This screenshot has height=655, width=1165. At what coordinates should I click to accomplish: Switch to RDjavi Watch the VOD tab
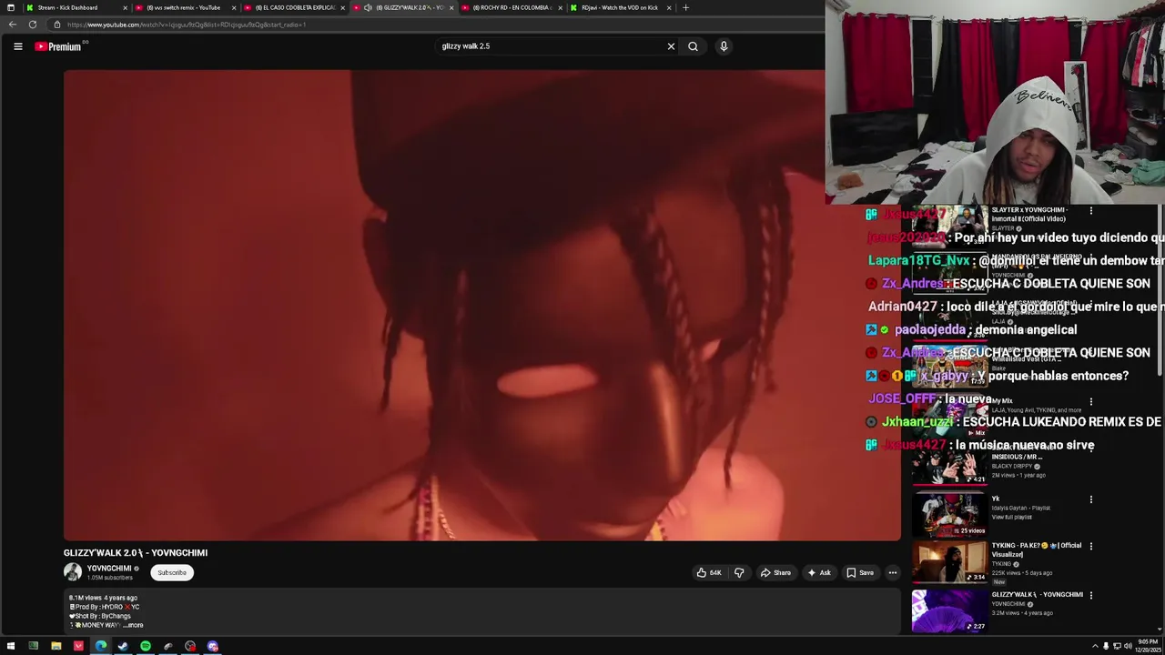click(619, 7)
